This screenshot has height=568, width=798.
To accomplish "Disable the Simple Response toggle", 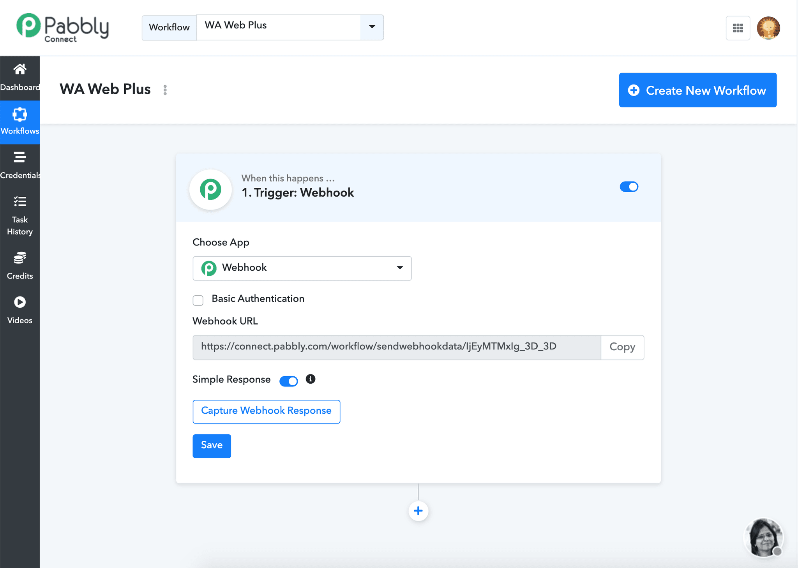I will 288,381.
